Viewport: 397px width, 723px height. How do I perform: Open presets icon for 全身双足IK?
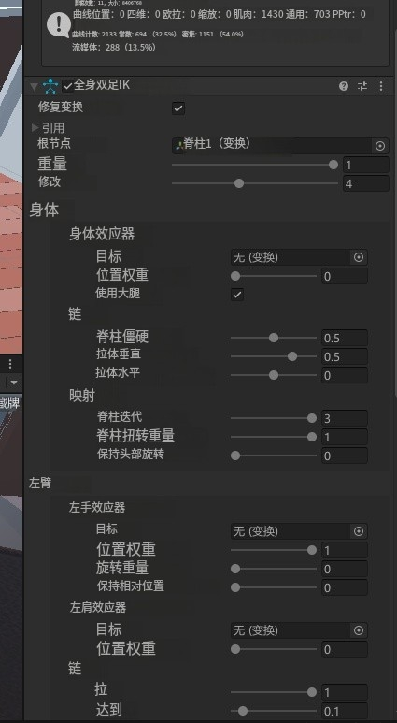[363, 86]
